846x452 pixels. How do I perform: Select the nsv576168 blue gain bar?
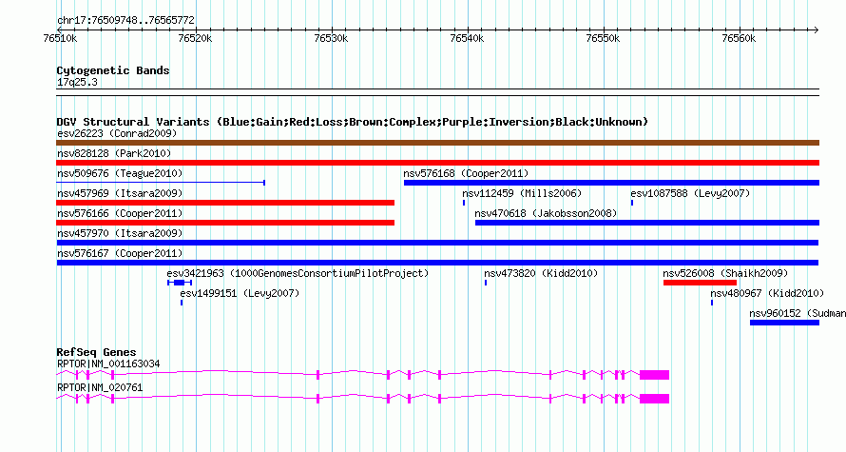coord(611,183)
